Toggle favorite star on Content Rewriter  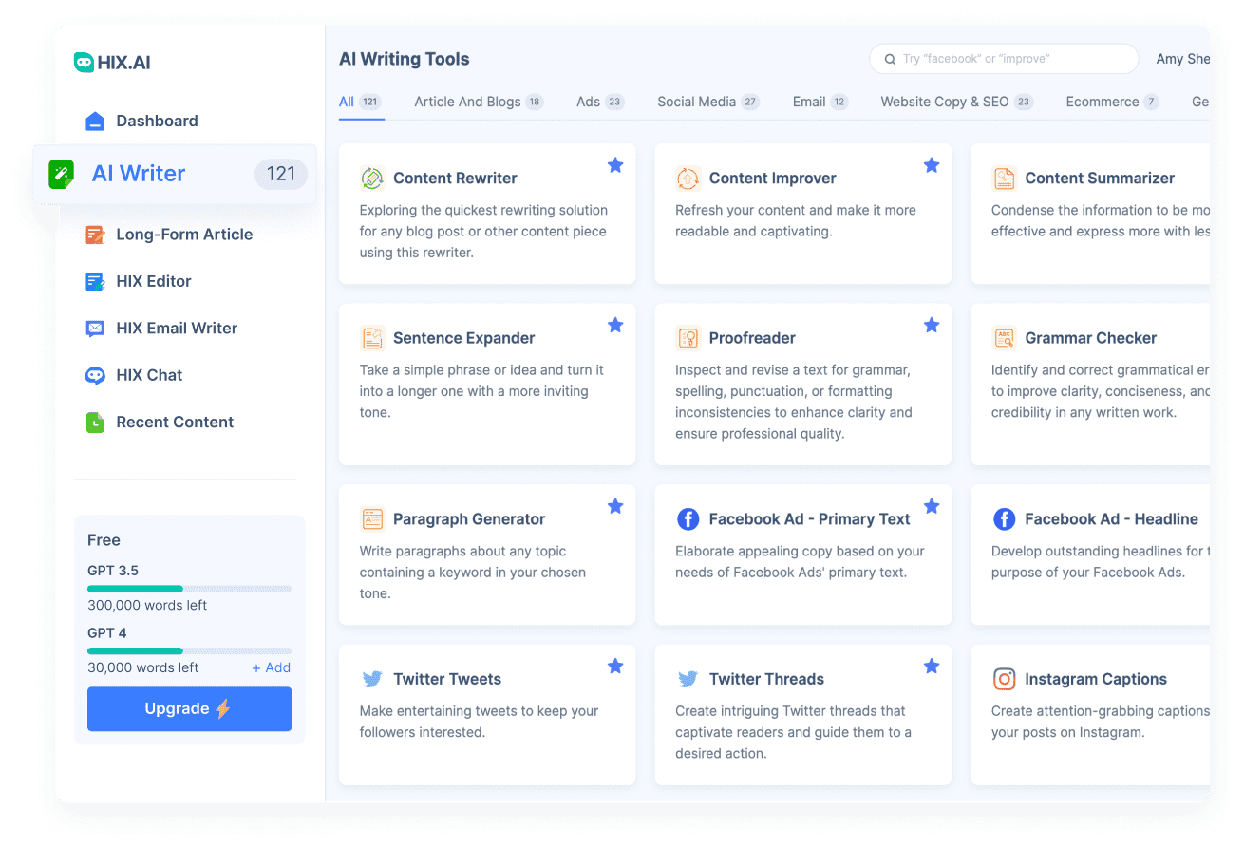pyautogui.click(x=615, y=165)
